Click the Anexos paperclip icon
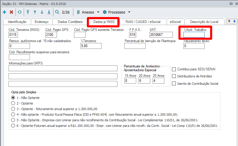238x146 pixels. (78, 12)
